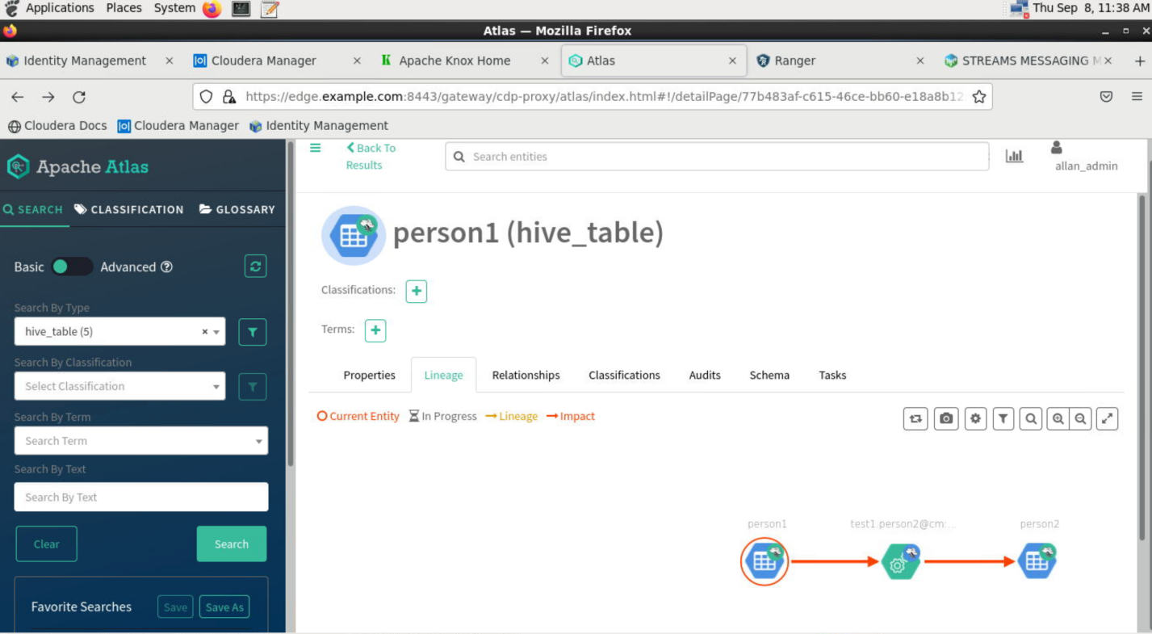Click the lineage refresh/reset icon
The width and height of the screenshot is (1152, 634).
pos(915,418)
